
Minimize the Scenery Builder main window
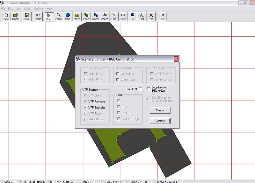click(241, 3)
